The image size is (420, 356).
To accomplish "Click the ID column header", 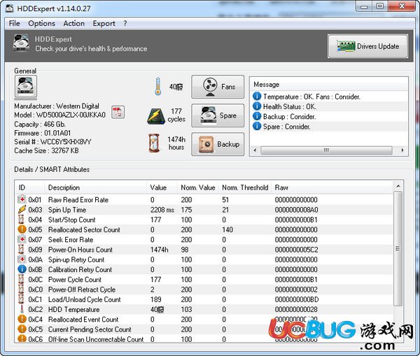I will [x=29, y=187].
